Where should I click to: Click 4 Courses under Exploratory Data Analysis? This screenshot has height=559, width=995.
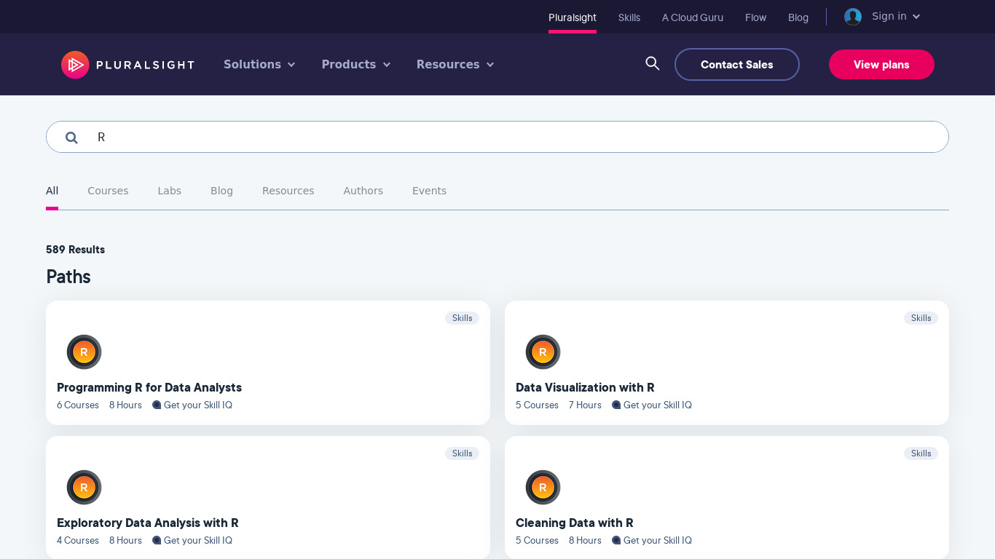coord(78,541)
